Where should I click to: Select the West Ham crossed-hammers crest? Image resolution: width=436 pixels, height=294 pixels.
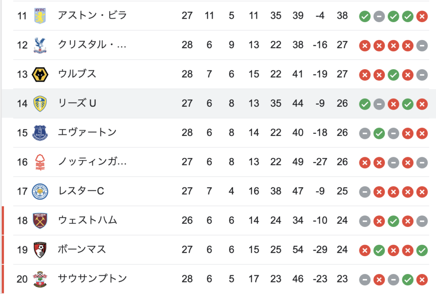[x=40, y=221]
